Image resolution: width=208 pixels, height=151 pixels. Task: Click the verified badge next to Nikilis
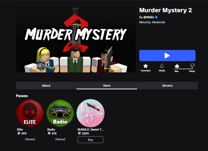pyautogui.click(x=156, y=17)
